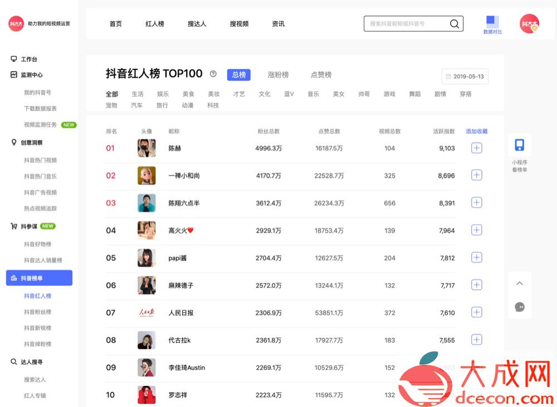Click the 抖大大 logo at top left
The width and height of the screenshot is (557, 407).
(16, 24)
